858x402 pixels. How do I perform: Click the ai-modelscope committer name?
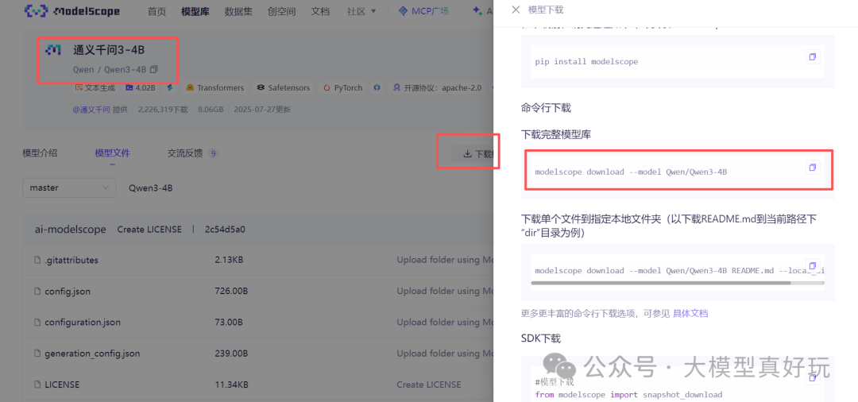[x=69, y=230]
